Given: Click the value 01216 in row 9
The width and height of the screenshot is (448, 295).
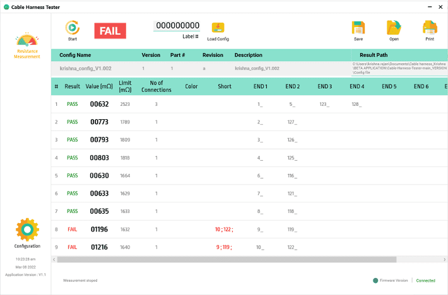Looking at the screenshot, I should pos(100,247).
